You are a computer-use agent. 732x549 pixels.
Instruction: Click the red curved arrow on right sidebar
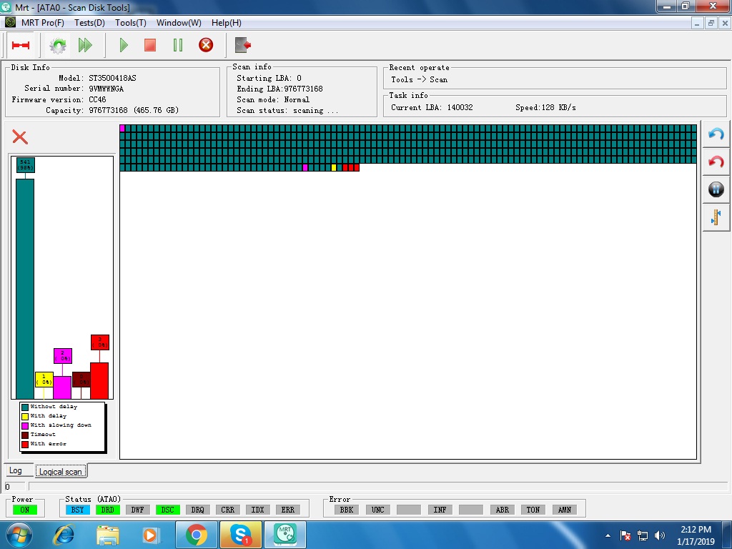click(716, 162)
